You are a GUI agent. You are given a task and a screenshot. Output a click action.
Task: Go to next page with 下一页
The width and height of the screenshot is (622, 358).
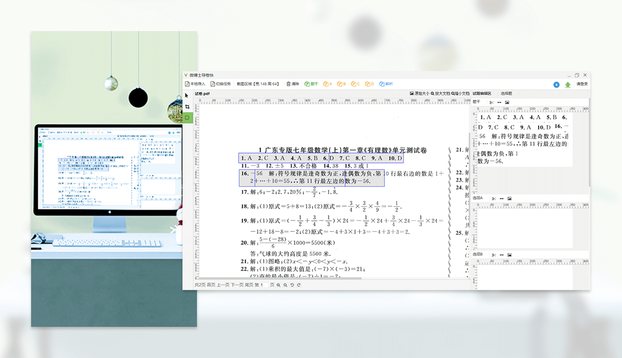pos(237,285)
